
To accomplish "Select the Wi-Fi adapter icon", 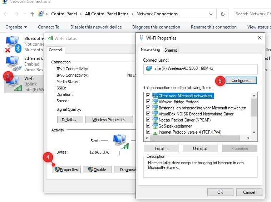I will (x=14, y=83).
